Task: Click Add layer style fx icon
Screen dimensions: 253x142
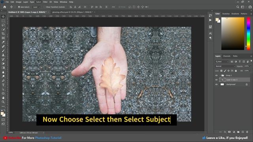Action: (225, 132)
